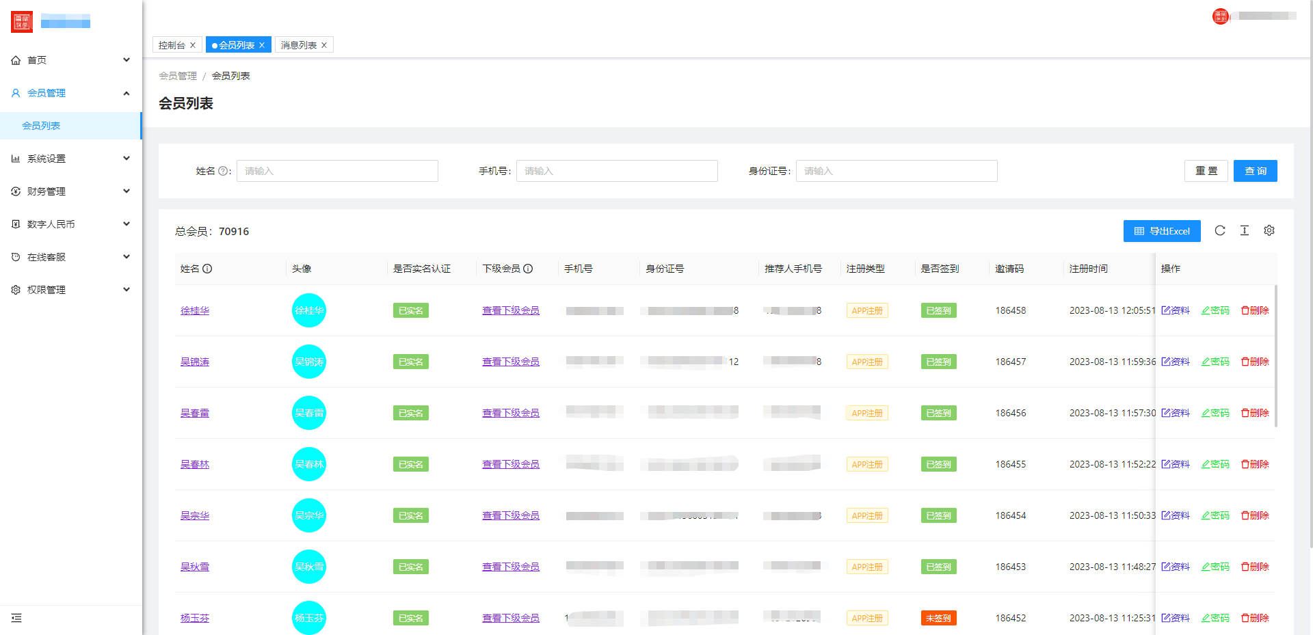Click avatar circle of 杨玉芬
The image size is (1313, 635).
coord(309,618)
